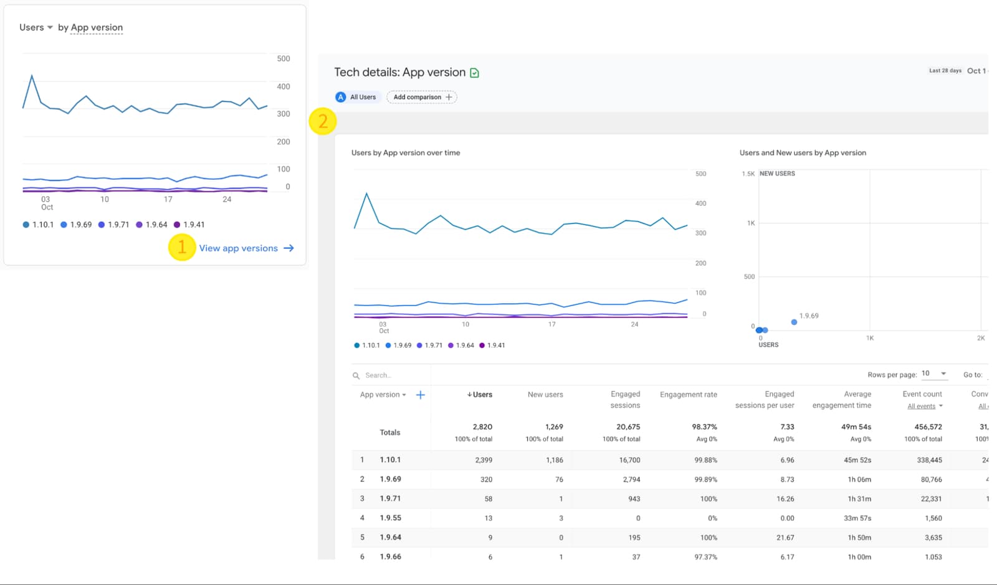Click the Users and New users by App version title

(803, 152)
